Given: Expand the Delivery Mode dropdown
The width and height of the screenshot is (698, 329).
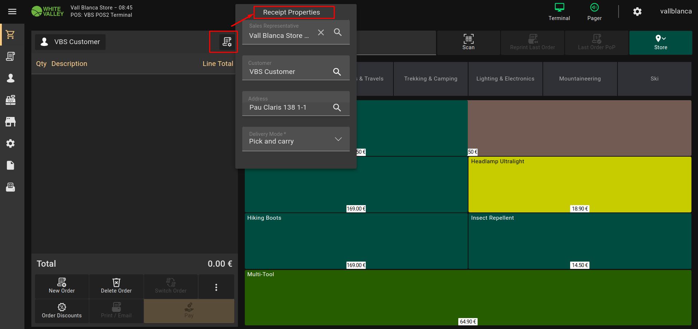Looking at the screenshot, I should (338, 139).
